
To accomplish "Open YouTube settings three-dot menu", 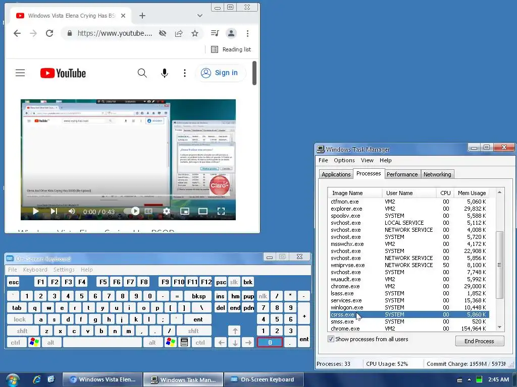I will [x=185, y=73].
